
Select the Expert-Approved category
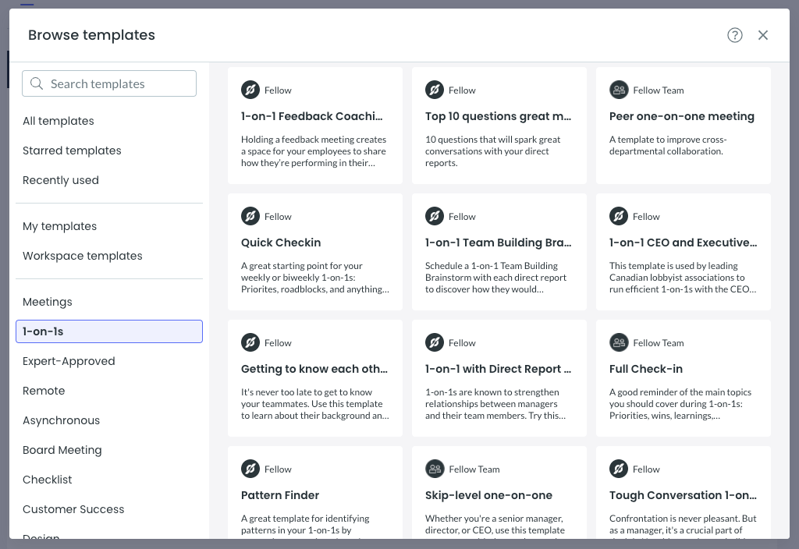tap(69, 361)
